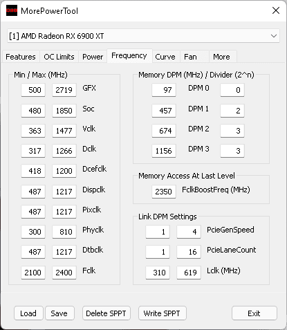Edit DPM 2 divider field
Viewport: 287px width, 330px height.
[x=232, y=131]
